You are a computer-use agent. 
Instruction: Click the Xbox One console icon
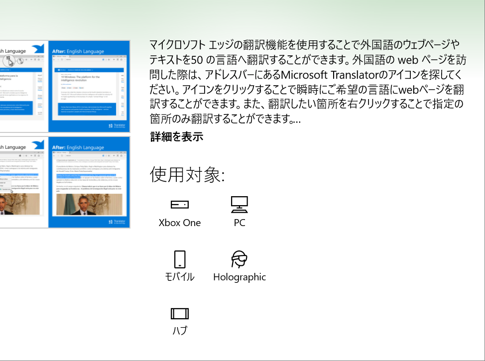(180, 205)
